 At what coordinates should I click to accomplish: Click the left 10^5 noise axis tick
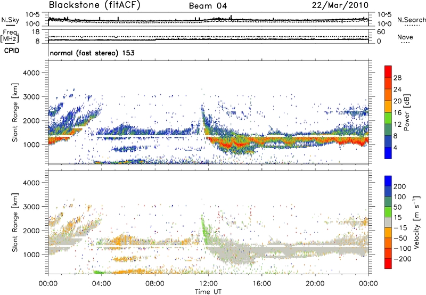[32, 14]
